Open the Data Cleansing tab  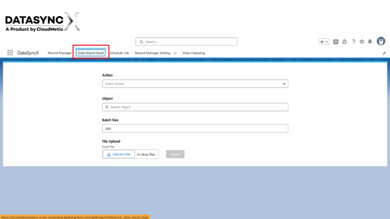click(193, 53)
